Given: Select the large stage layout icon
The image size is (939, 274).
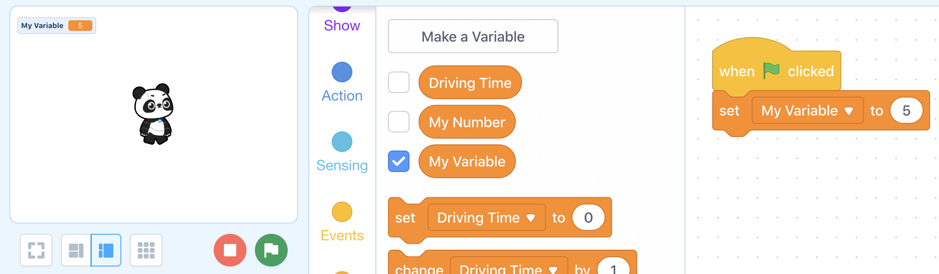Looking at the screenshot, I should (x=106, y=250).
